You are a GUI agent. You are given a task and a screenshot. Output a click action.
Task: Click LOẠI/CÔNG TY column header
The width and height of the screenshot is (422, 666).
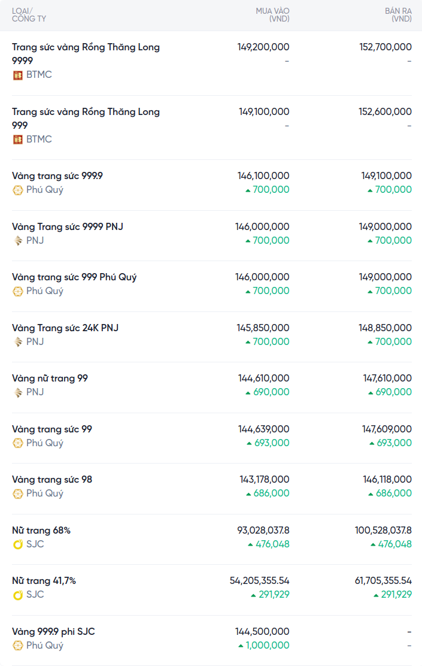(29, 15)
